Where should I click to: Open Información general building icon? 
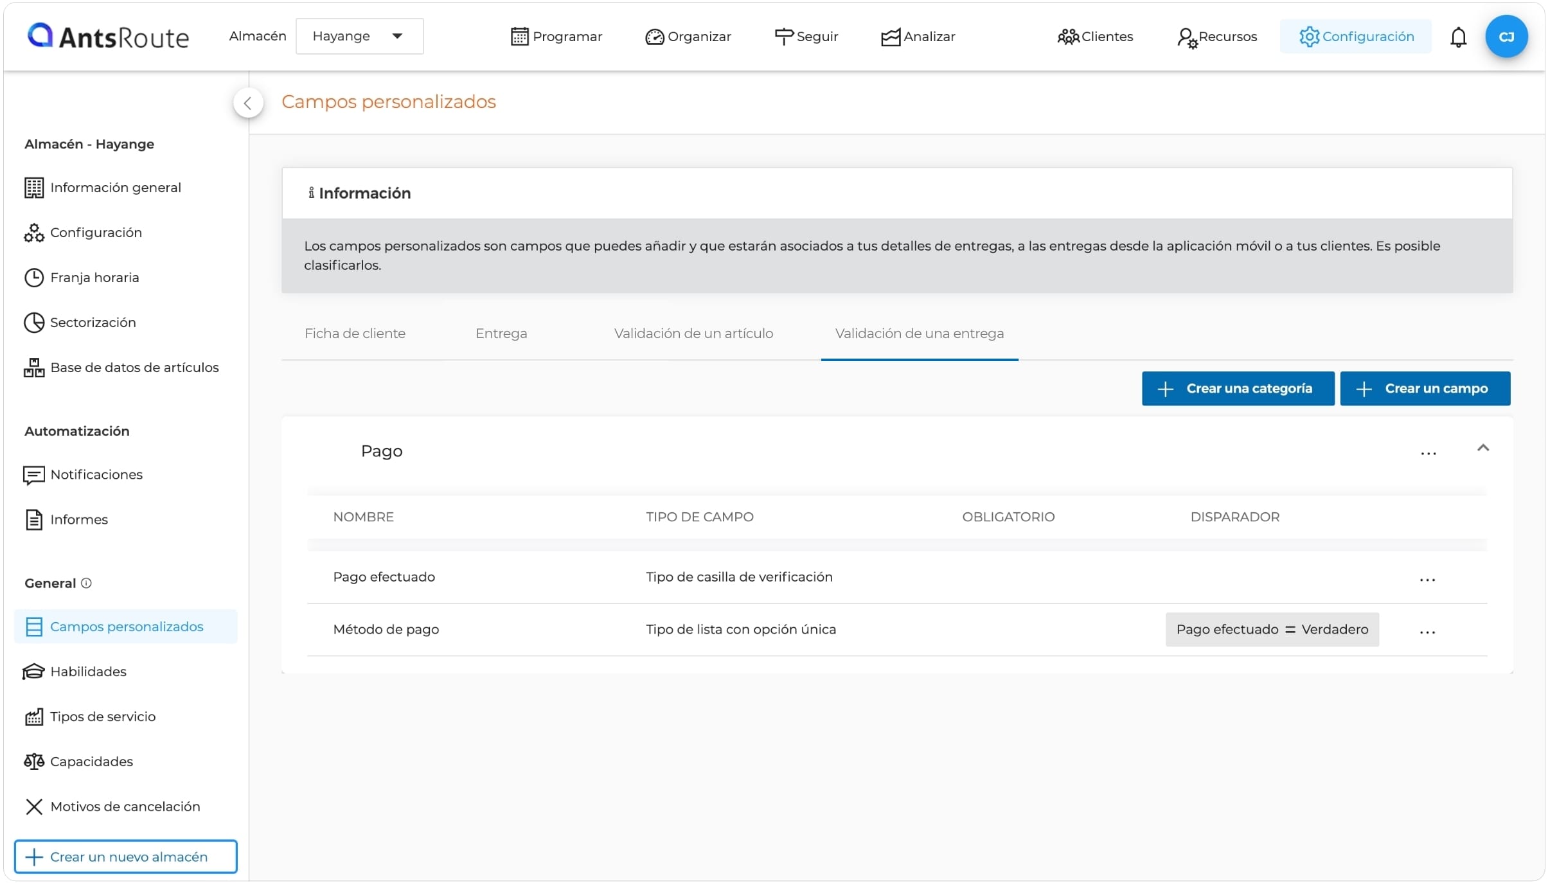(33, 188)
